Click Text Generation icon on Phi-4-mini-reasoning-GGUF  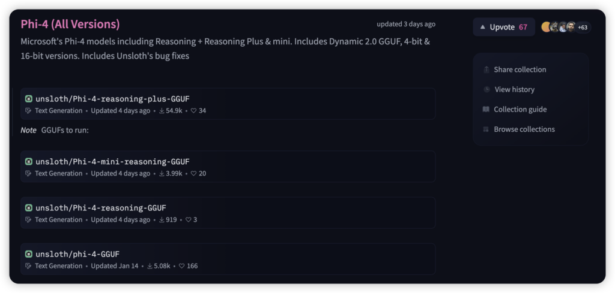pyautogui.click(x=28, y=173)
